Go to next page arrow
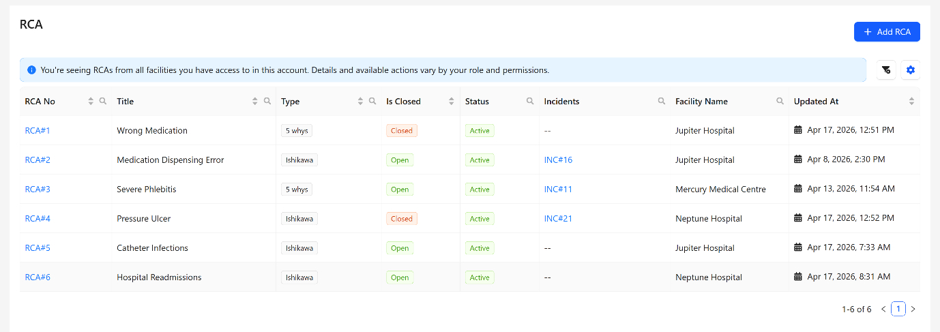The width and height of the screenshot is (940, 332). click(x=913, y=310)
